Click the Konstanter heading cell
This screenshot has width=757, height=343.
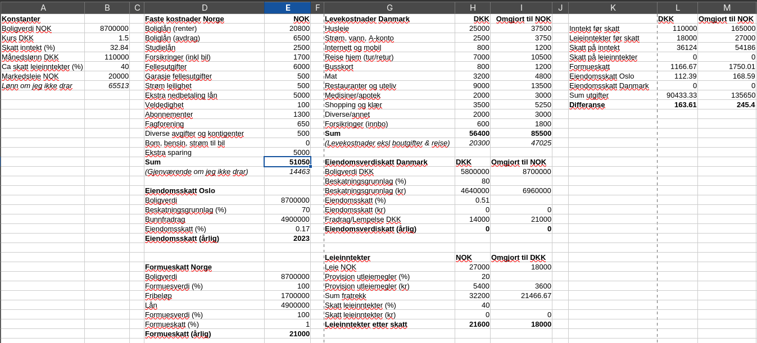pos(43,19)
